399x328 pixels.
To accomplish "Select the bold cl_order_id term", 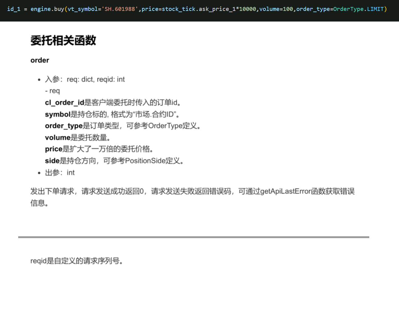I will pyautogui.click(x=64, y=103).
